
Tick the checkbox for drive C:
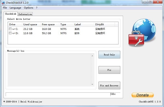coord(10,29)
